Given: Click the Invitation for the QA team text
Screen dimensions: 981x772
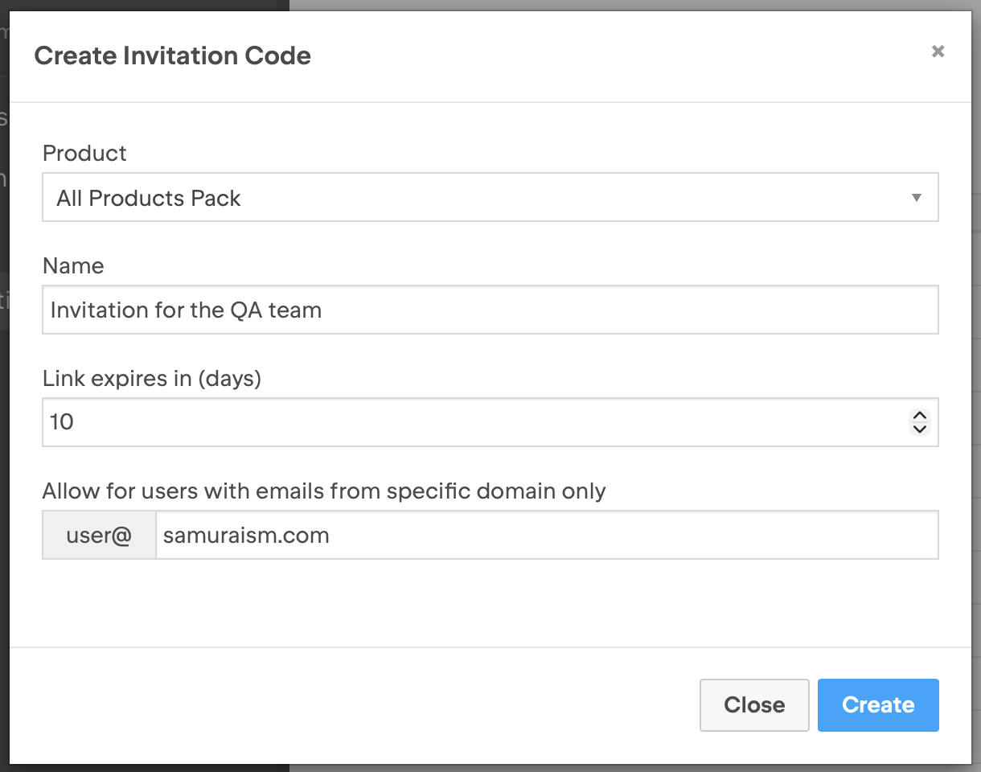Looking at the screenshot, I should point(186,310).
